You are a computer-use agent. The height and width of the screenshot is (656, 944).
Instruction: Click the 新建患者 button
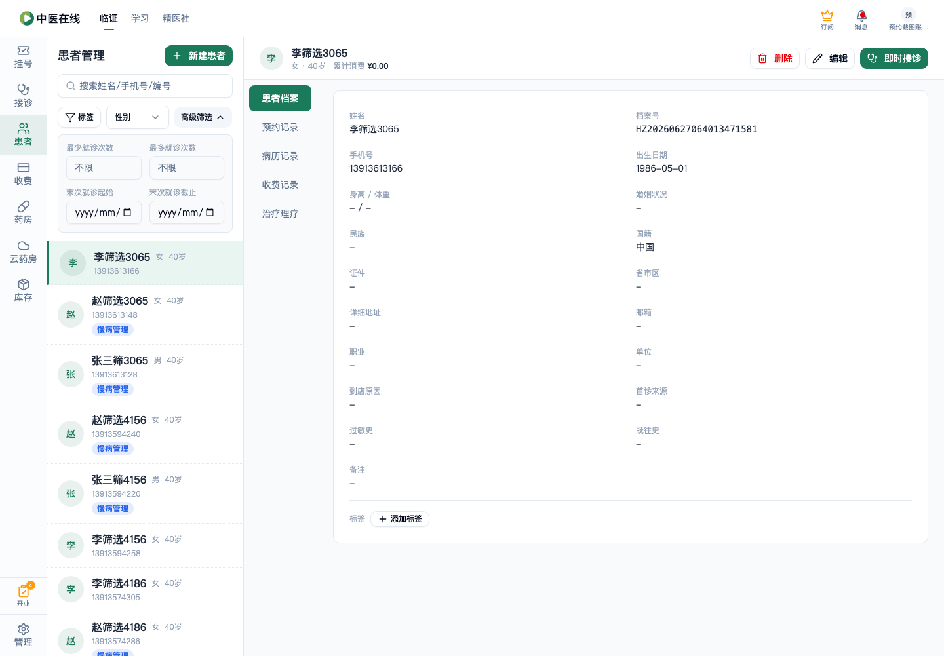click(199, 56)
